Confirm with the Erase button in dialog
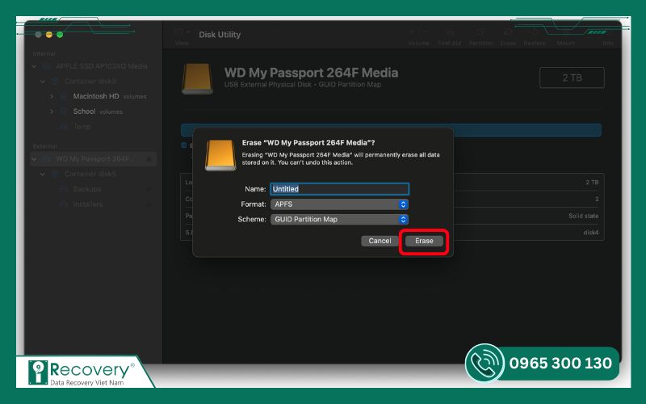Viewport: 646px width, 404px height. [424, 241]
